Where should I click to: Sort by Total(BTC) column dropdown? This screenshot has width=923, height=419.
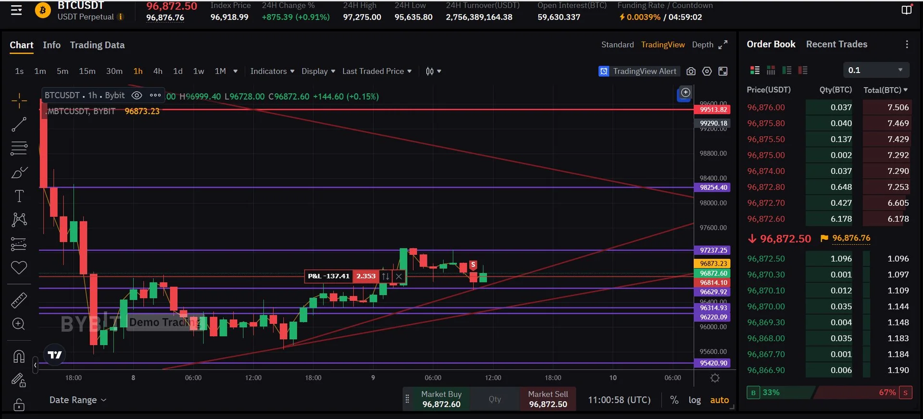point(886,90)
